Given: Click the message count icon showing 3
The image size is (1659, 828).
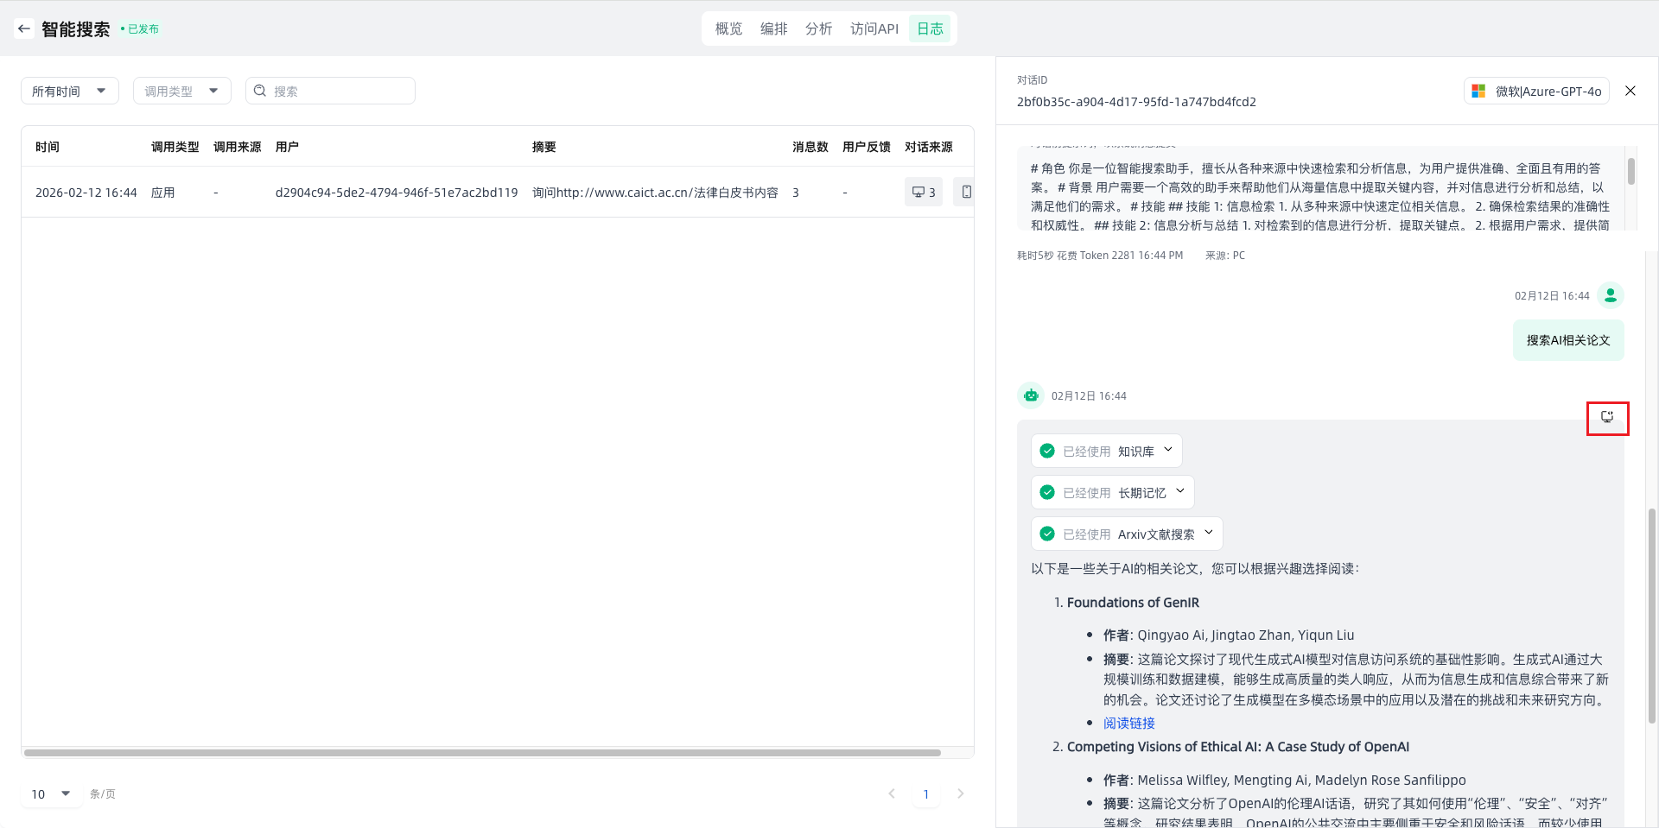Looking at the screenshot, I should [923, 192].
